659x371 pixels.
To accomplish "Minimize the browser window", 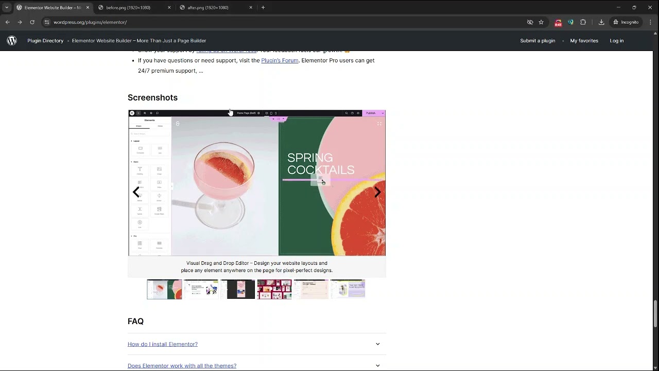I will pyautogui.click(x=619, y=7).
